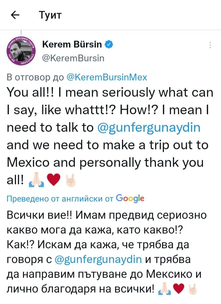Open the three-dot tweet options menu

click(x=210, y=45)
